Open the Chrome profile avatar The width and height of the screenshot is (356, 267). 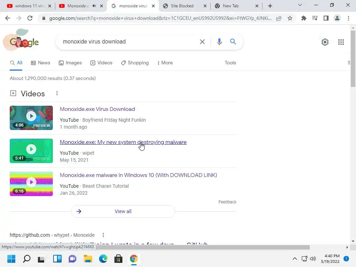click(x=337, y=18)
